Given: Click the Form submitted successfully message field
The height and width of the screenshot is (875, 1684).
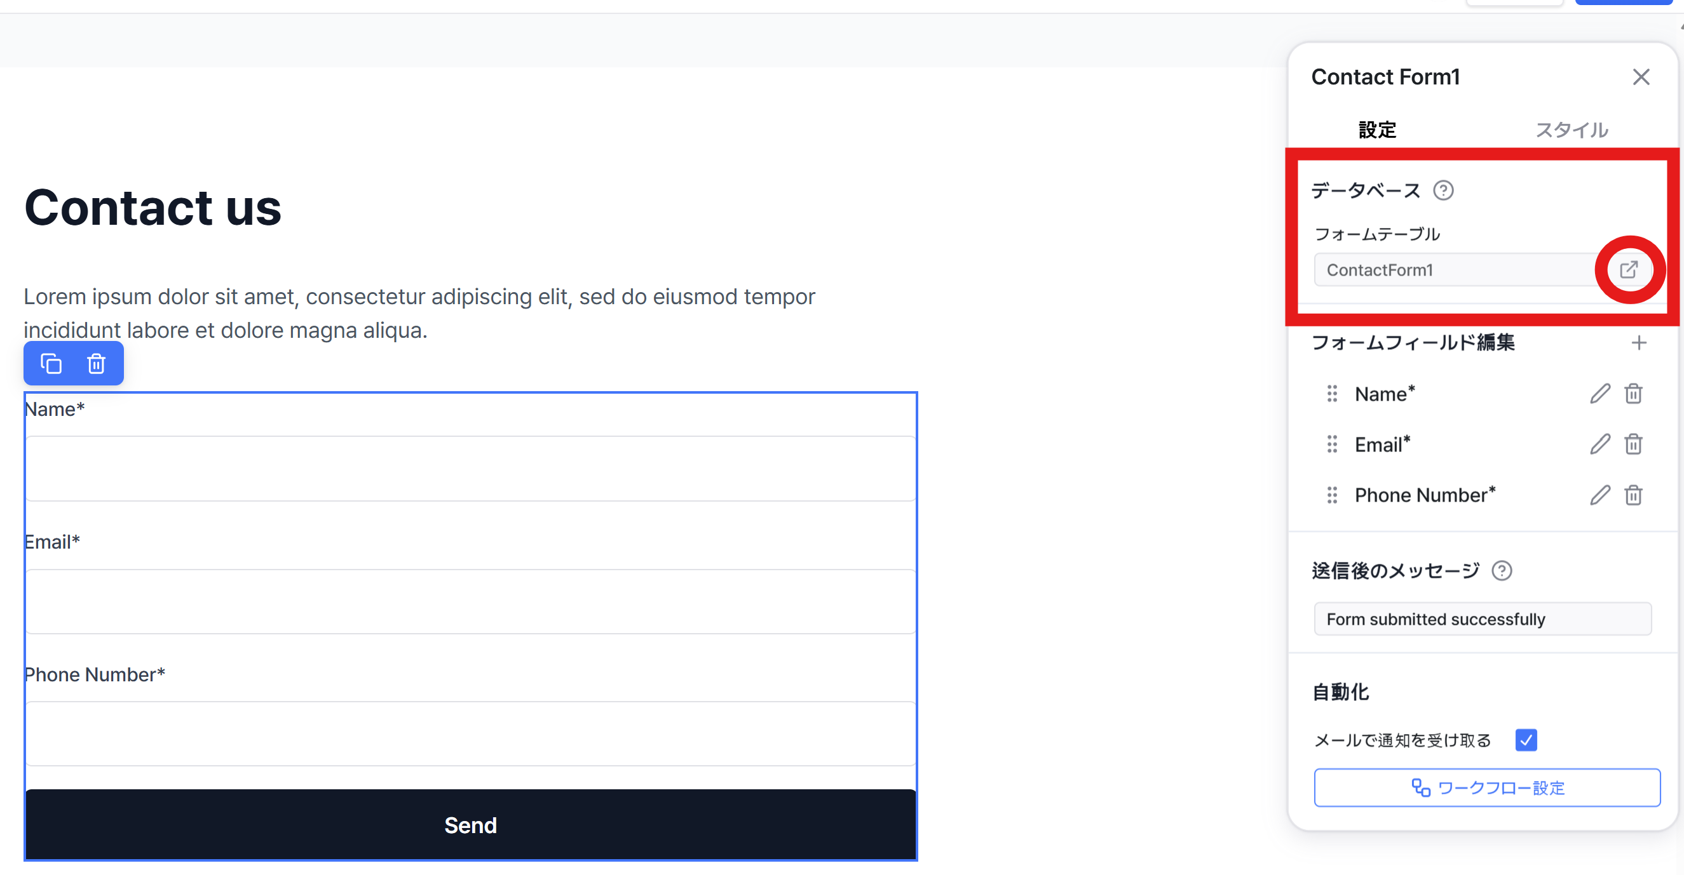Looking at the screenshot, I should pyautogui.click(x=1482, y=619).
